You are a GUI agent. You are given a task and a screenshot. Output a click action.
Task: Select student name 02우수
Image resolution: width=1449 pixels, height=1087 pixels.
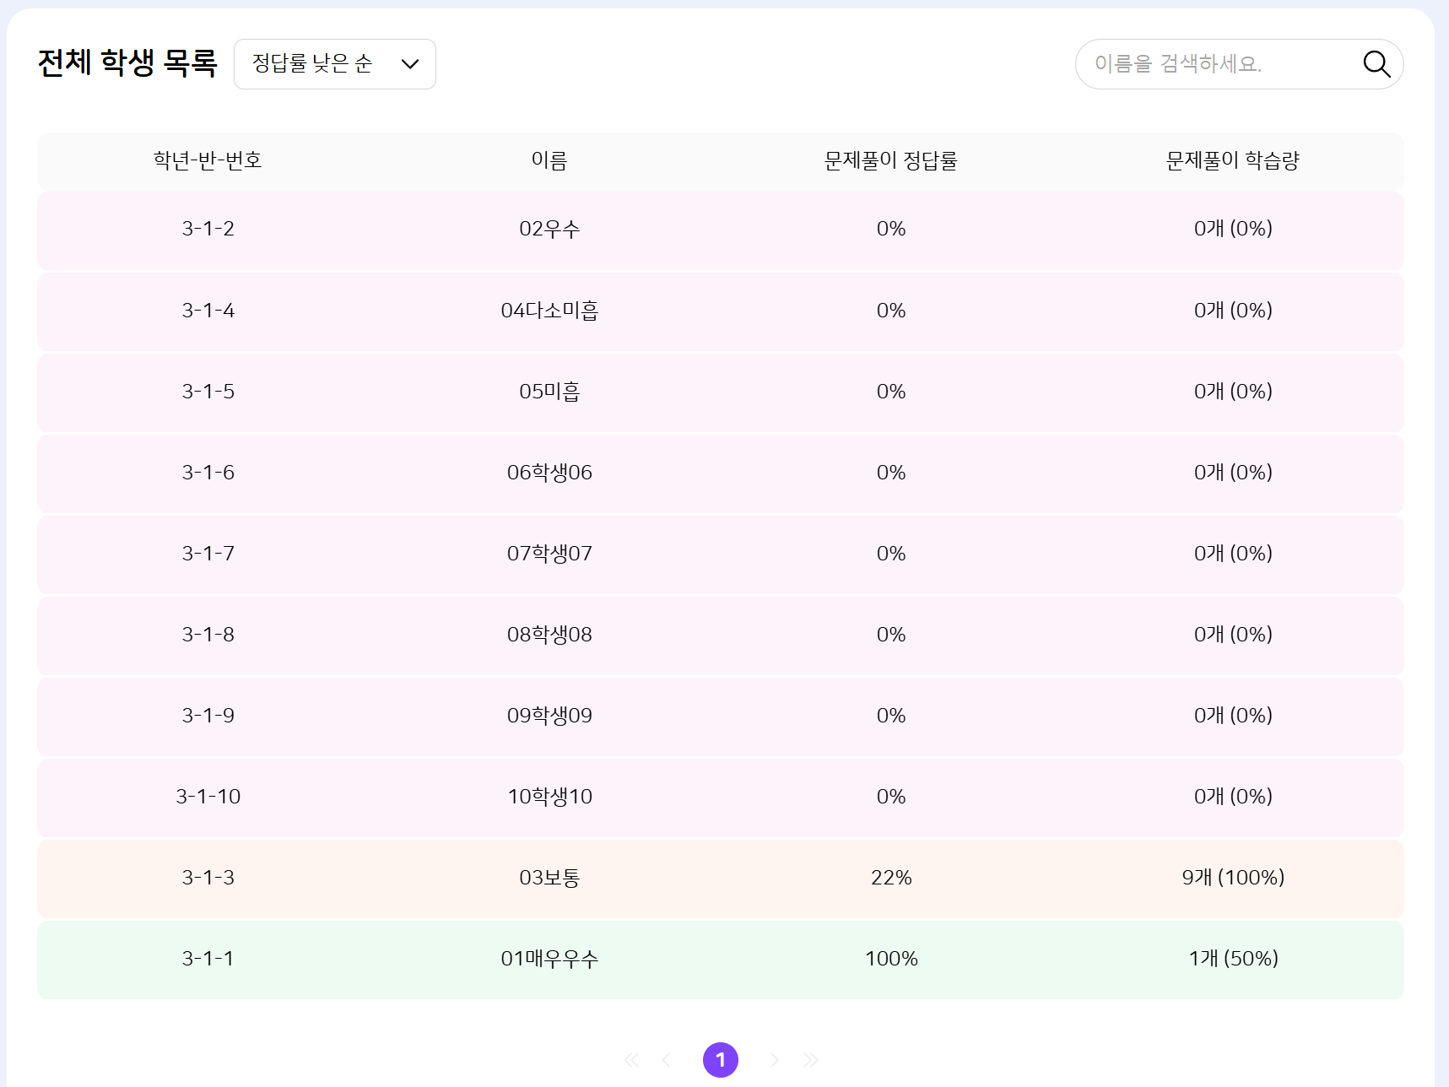coord(549,229)
